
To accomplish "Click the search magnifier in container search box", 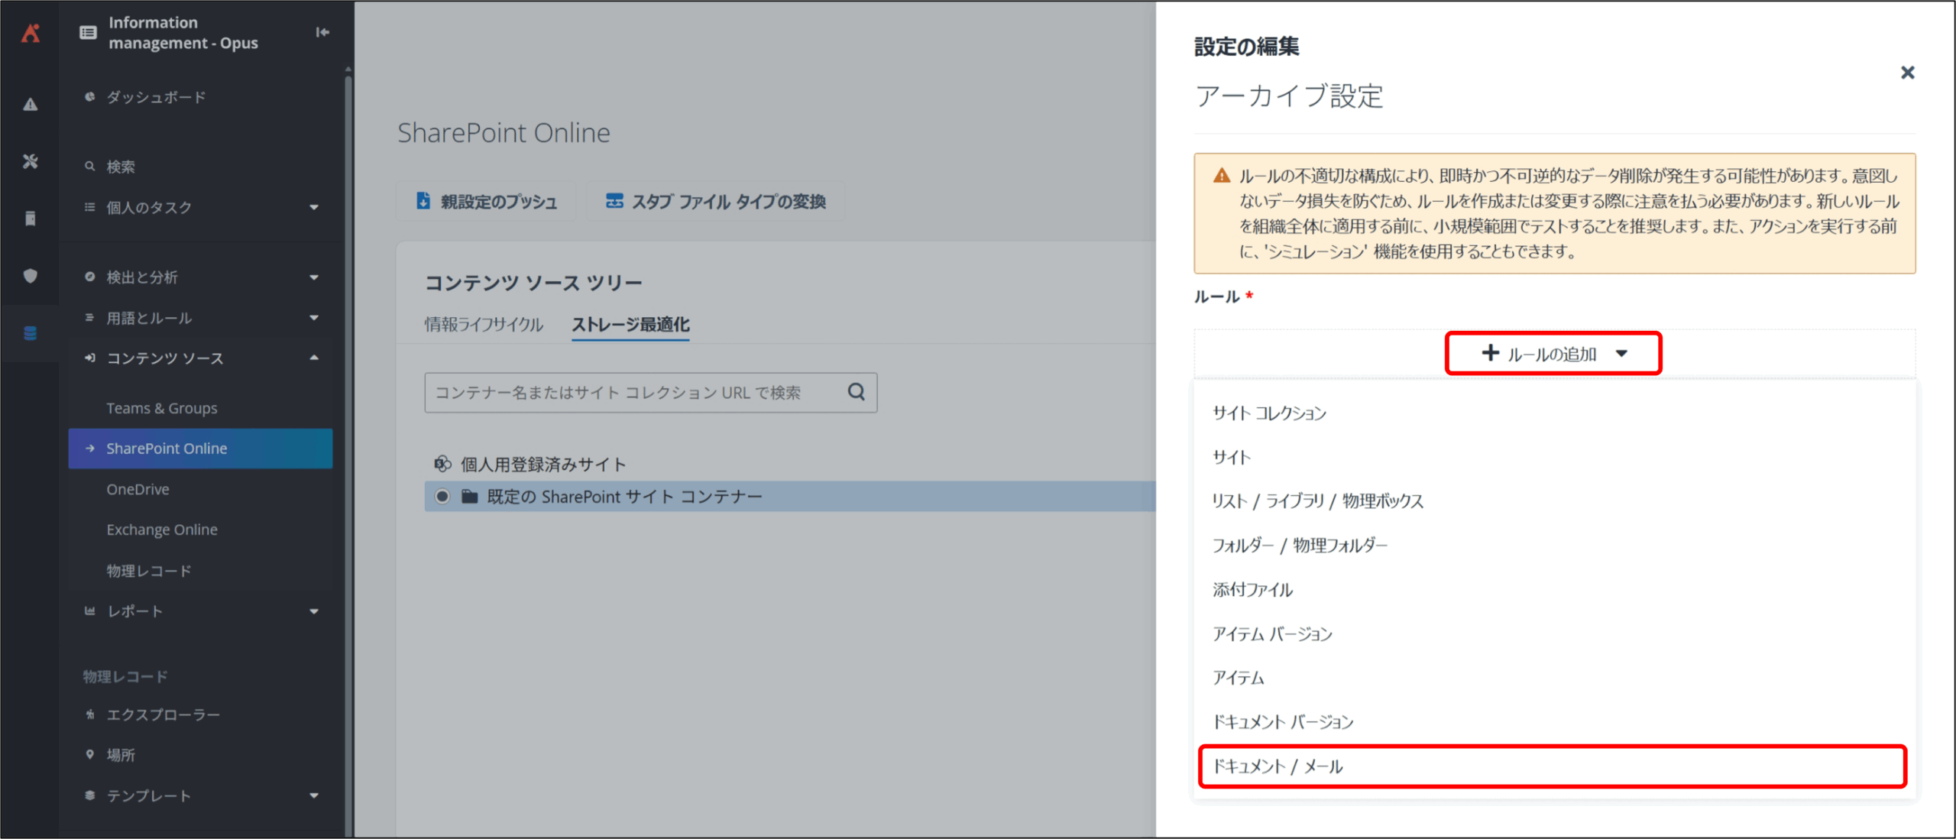I will [856, 392].
